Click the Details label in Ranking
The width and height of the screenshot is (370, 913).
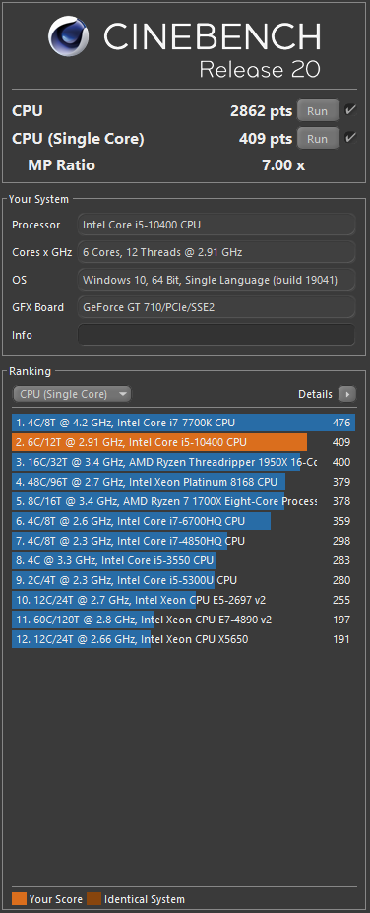click(315, 394)
